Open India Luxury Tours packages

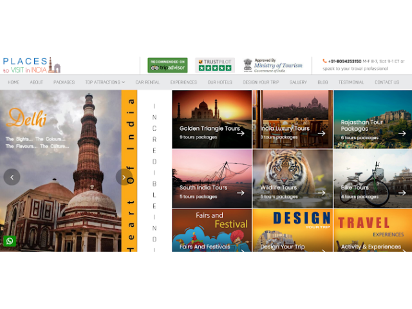click(292, 120)
